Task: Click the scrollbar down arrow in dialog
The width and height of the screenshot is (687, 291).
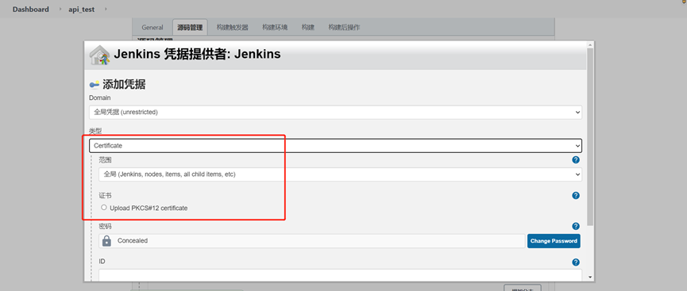Action: click(x=590, y=277)
